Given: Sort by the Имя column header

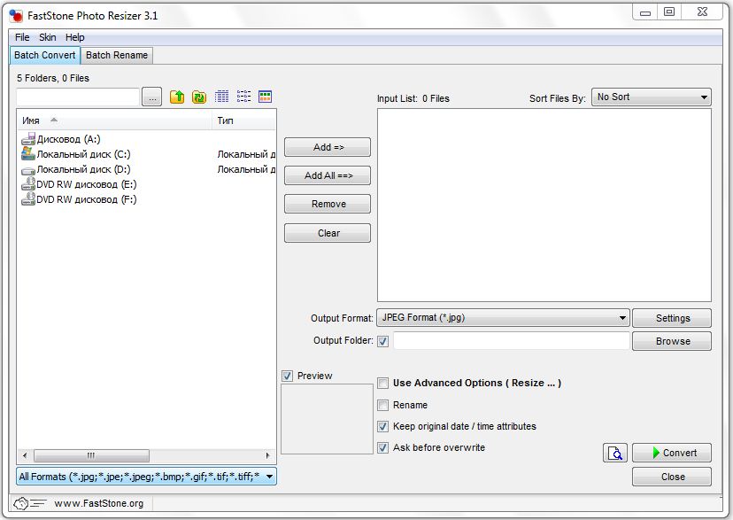Looking at the screenshot, I should (x=114, y=120).
